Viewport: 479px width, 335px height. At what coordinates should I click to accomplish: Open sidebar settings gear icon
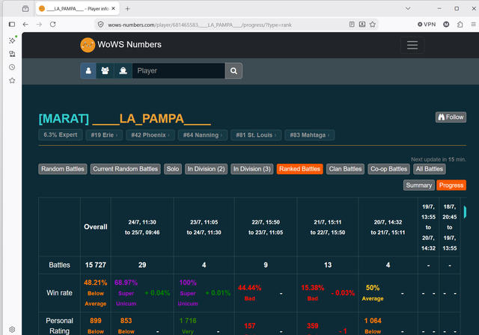[x=12, y=330]
